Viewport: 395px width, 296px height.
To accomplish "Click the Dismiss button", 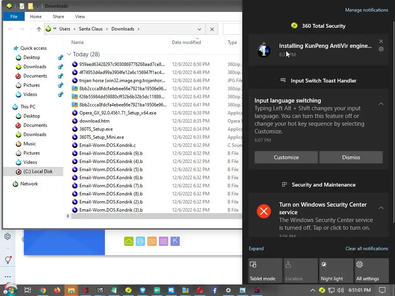I will pos(351,157).
